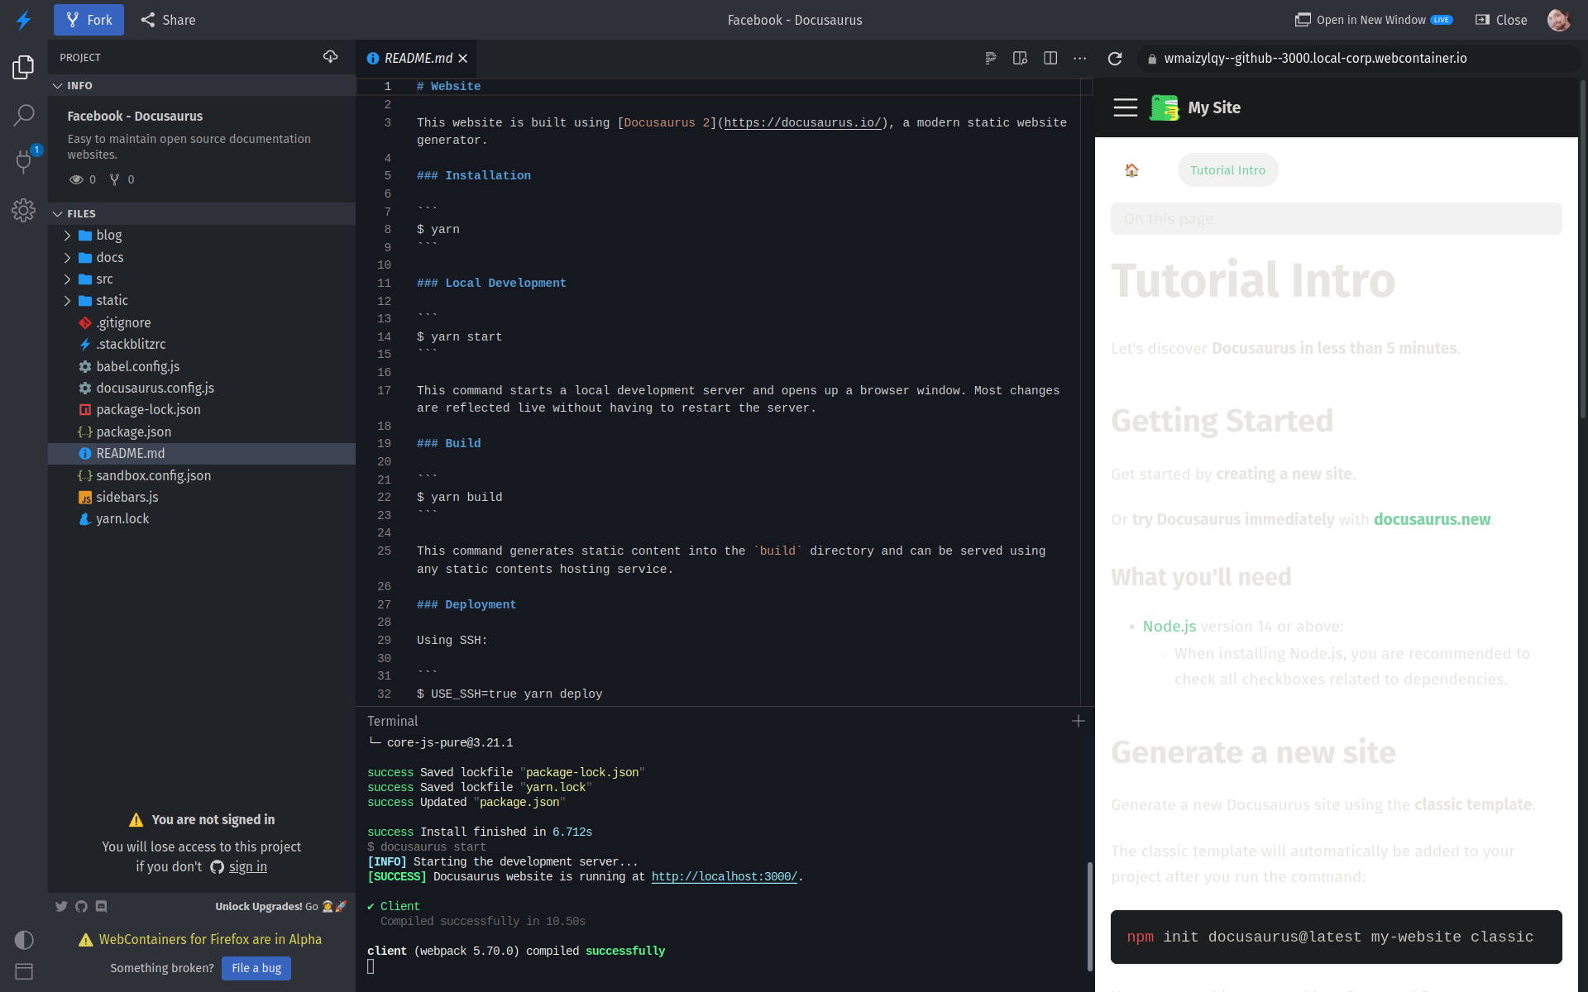Open the My Site hamburger menu
Image resolution: width=1588 pixels, height=992 pixels.
1126,107
